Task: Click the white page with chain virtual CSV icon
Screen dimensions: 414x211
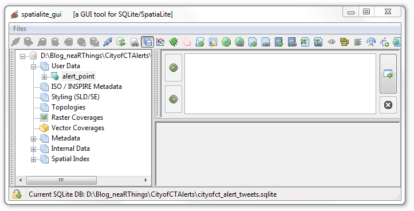Action: [266, 42]
